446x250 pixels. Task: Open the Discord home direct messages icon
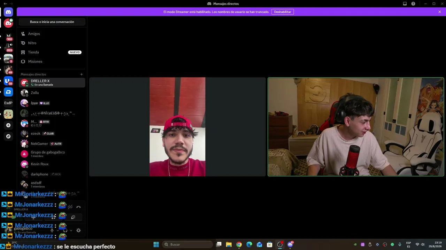click(x=8, y=12)
